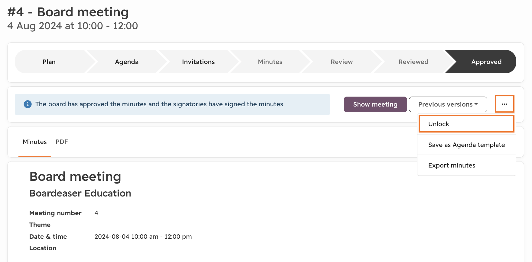
Task: Go to the Plan stage
Action: coord(49,62)
